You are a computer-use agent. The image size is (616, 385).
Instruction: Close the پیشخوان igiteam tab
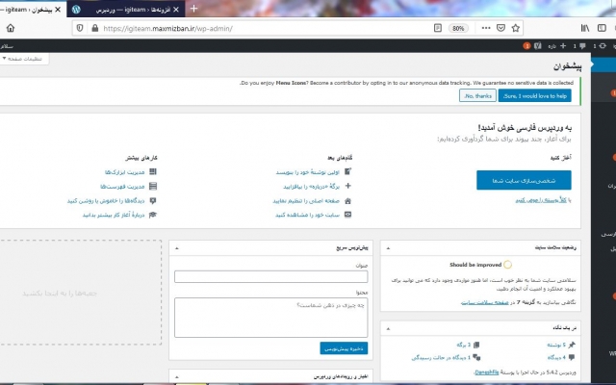58,10
